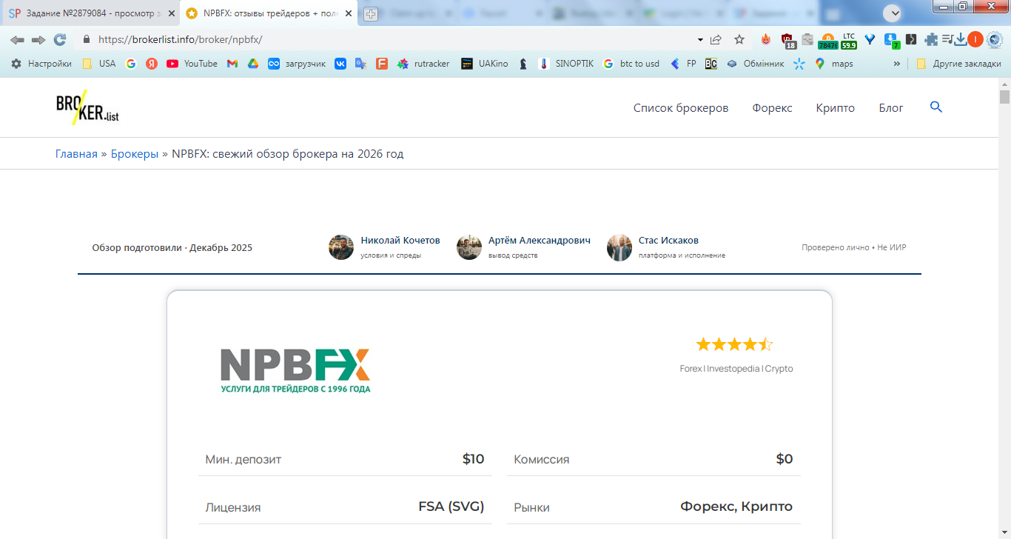Go back with the browser back arrow
The image size is (1011, 539).
pyautogui.click(x=17, y=39)
